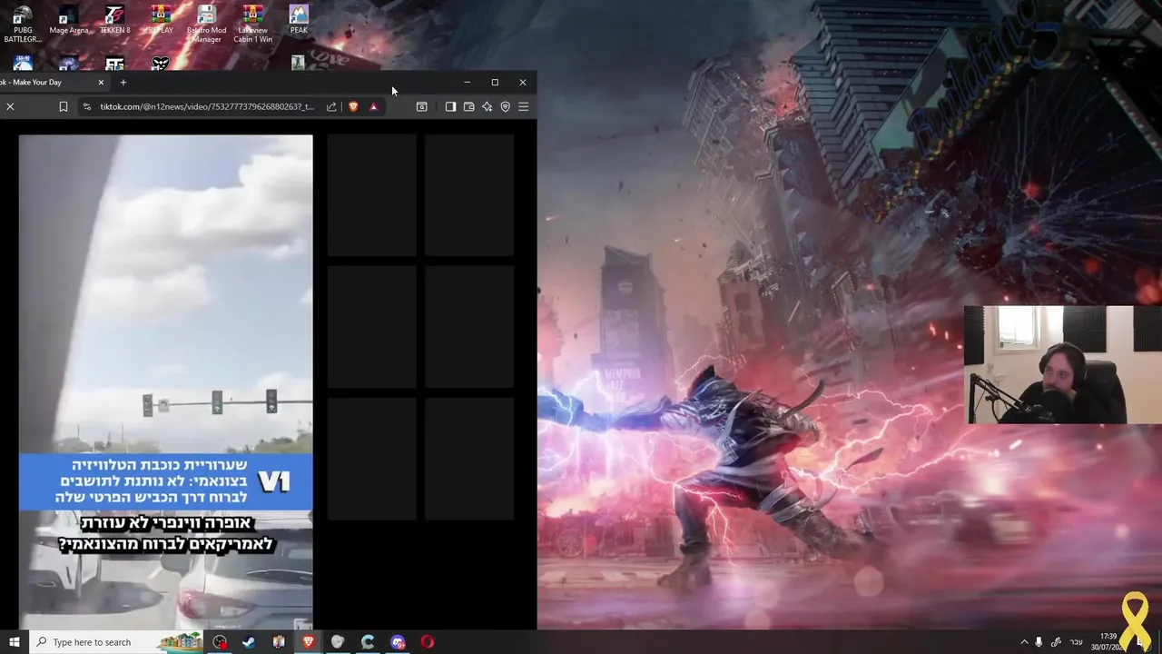
Task: Open the clock showing 17:39
Action: (x=1109, y=642)
